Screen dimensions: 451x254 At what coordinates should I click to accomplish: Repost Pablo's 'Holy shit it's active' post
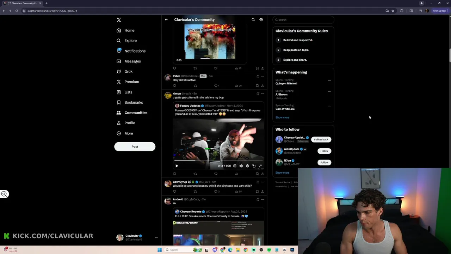(195, 86)
